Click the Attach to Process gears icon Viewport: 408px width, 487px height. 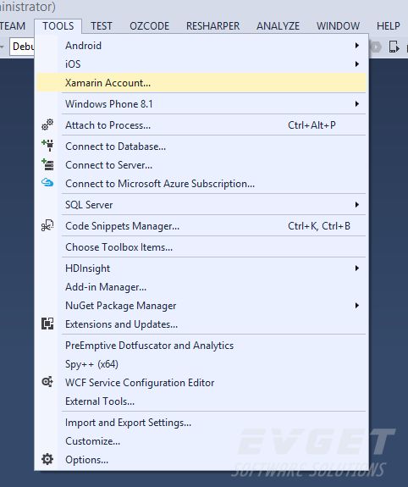(47, 125)
